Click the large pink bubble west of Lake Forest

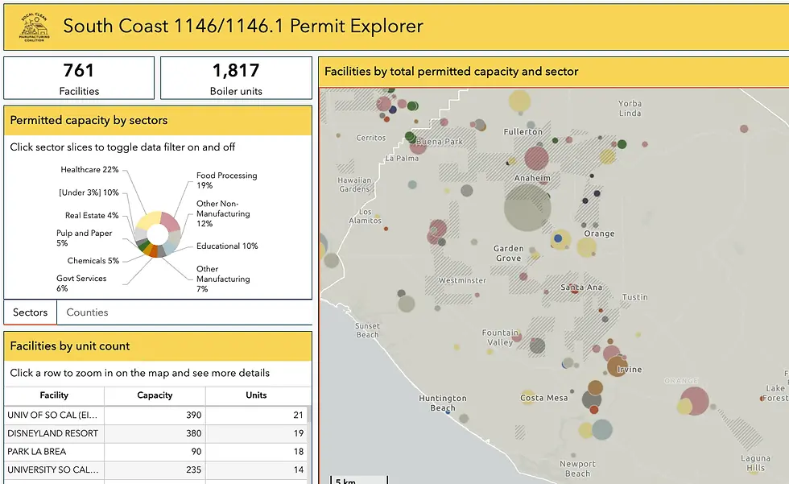coord(695,401)
